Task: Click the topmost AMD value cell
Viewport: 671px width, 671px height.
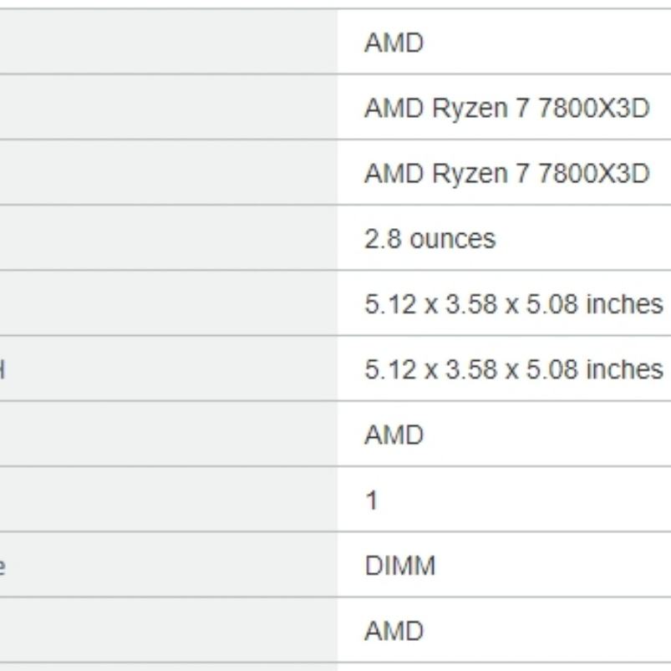Action: [x=394, y=43]
